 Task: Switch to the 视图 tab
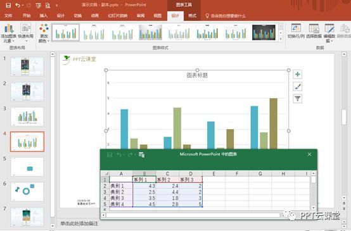point(158,15)
